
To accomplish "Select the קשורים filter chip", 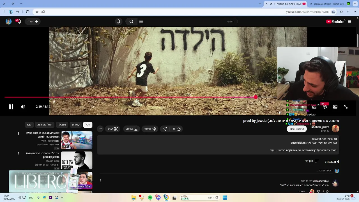I will (x=76, y=125).
